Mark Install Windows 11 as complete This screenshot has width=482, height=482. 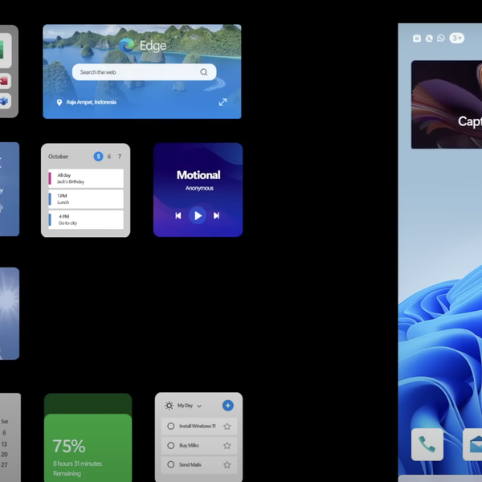(x=170, y=427)
